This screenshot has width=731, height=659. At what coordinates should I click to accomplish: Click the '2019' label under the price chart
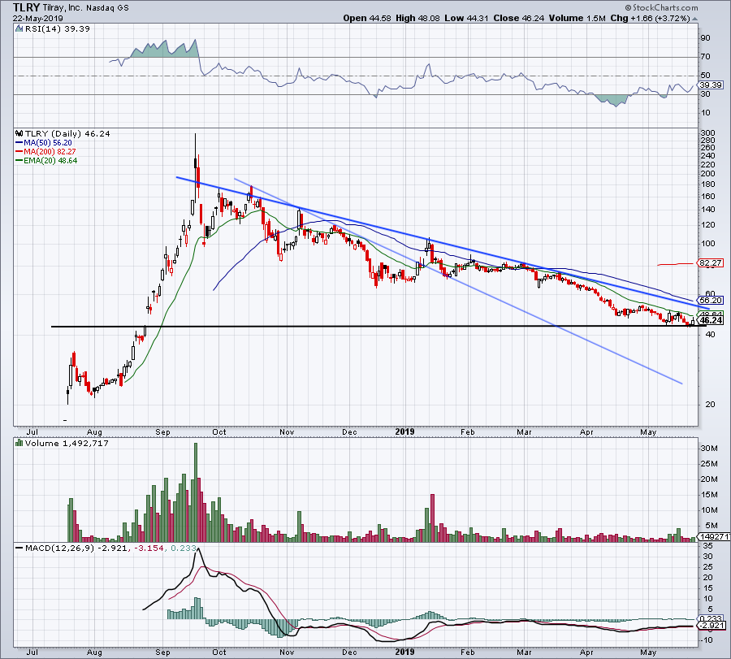[404, 431]
